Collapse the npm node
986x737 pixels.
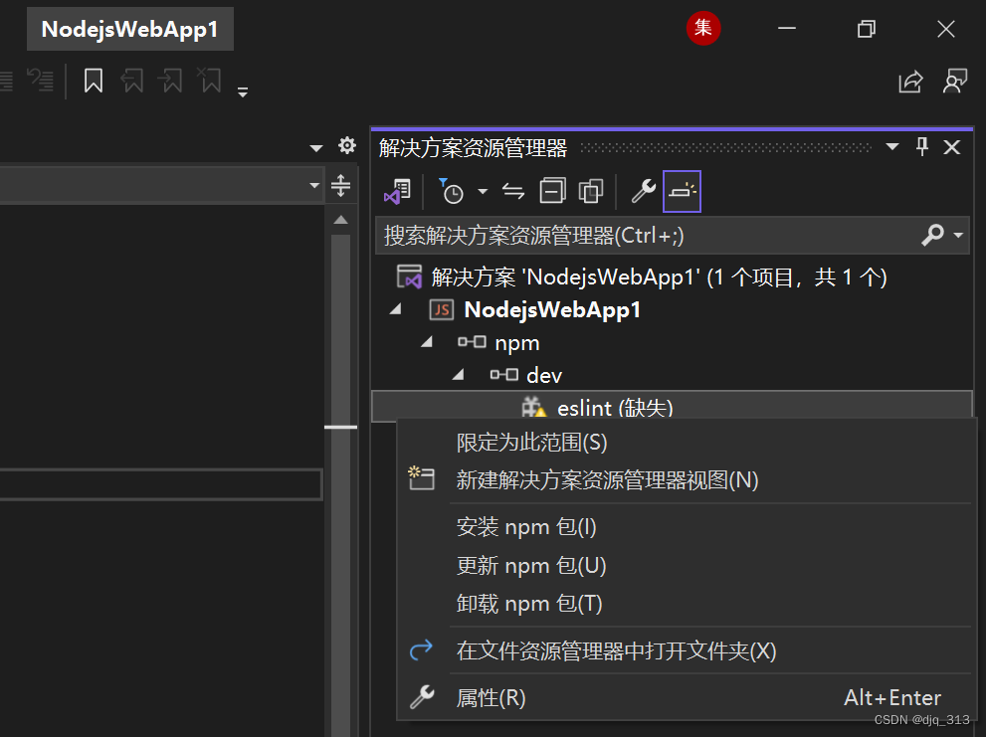(x=427, y=342)
